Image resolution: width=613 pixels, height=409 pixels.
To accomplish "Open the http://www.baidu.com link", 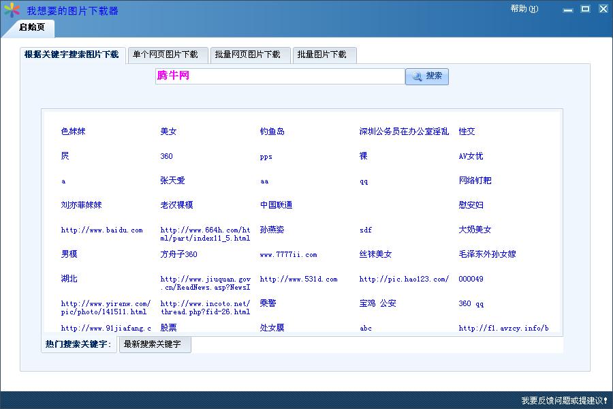I will point(101,230).
